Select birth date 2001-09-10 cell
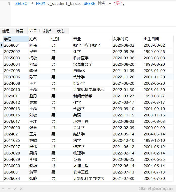This screenshot has height=192, width=176. [x=158, y=109]
